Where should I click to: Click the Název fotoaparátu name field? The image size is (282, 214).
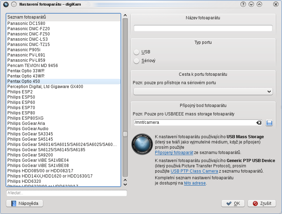pos(203,28)
